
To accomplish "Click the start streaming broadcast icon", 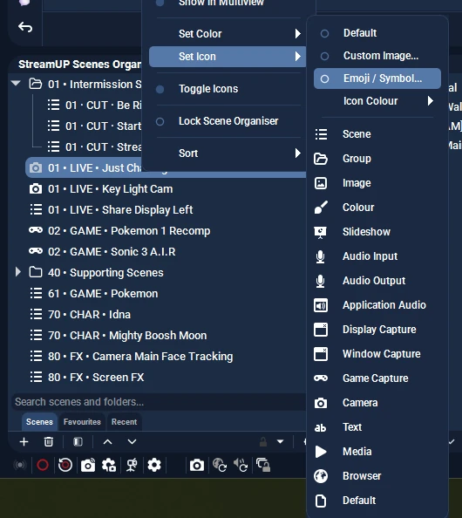I will click(20, 465).
